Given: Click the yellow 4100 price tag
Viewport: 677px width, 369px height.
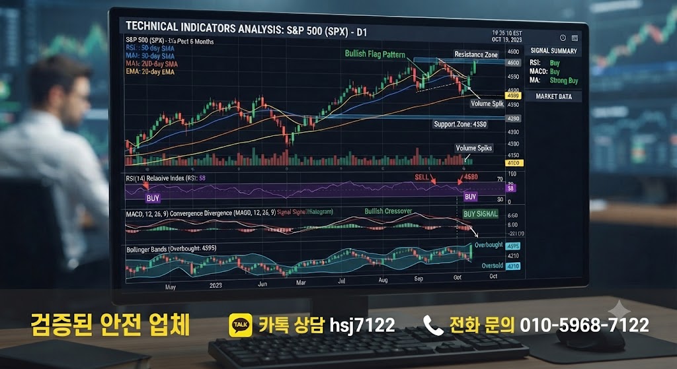Looking at the screenshot, I should tap(514, 163).
